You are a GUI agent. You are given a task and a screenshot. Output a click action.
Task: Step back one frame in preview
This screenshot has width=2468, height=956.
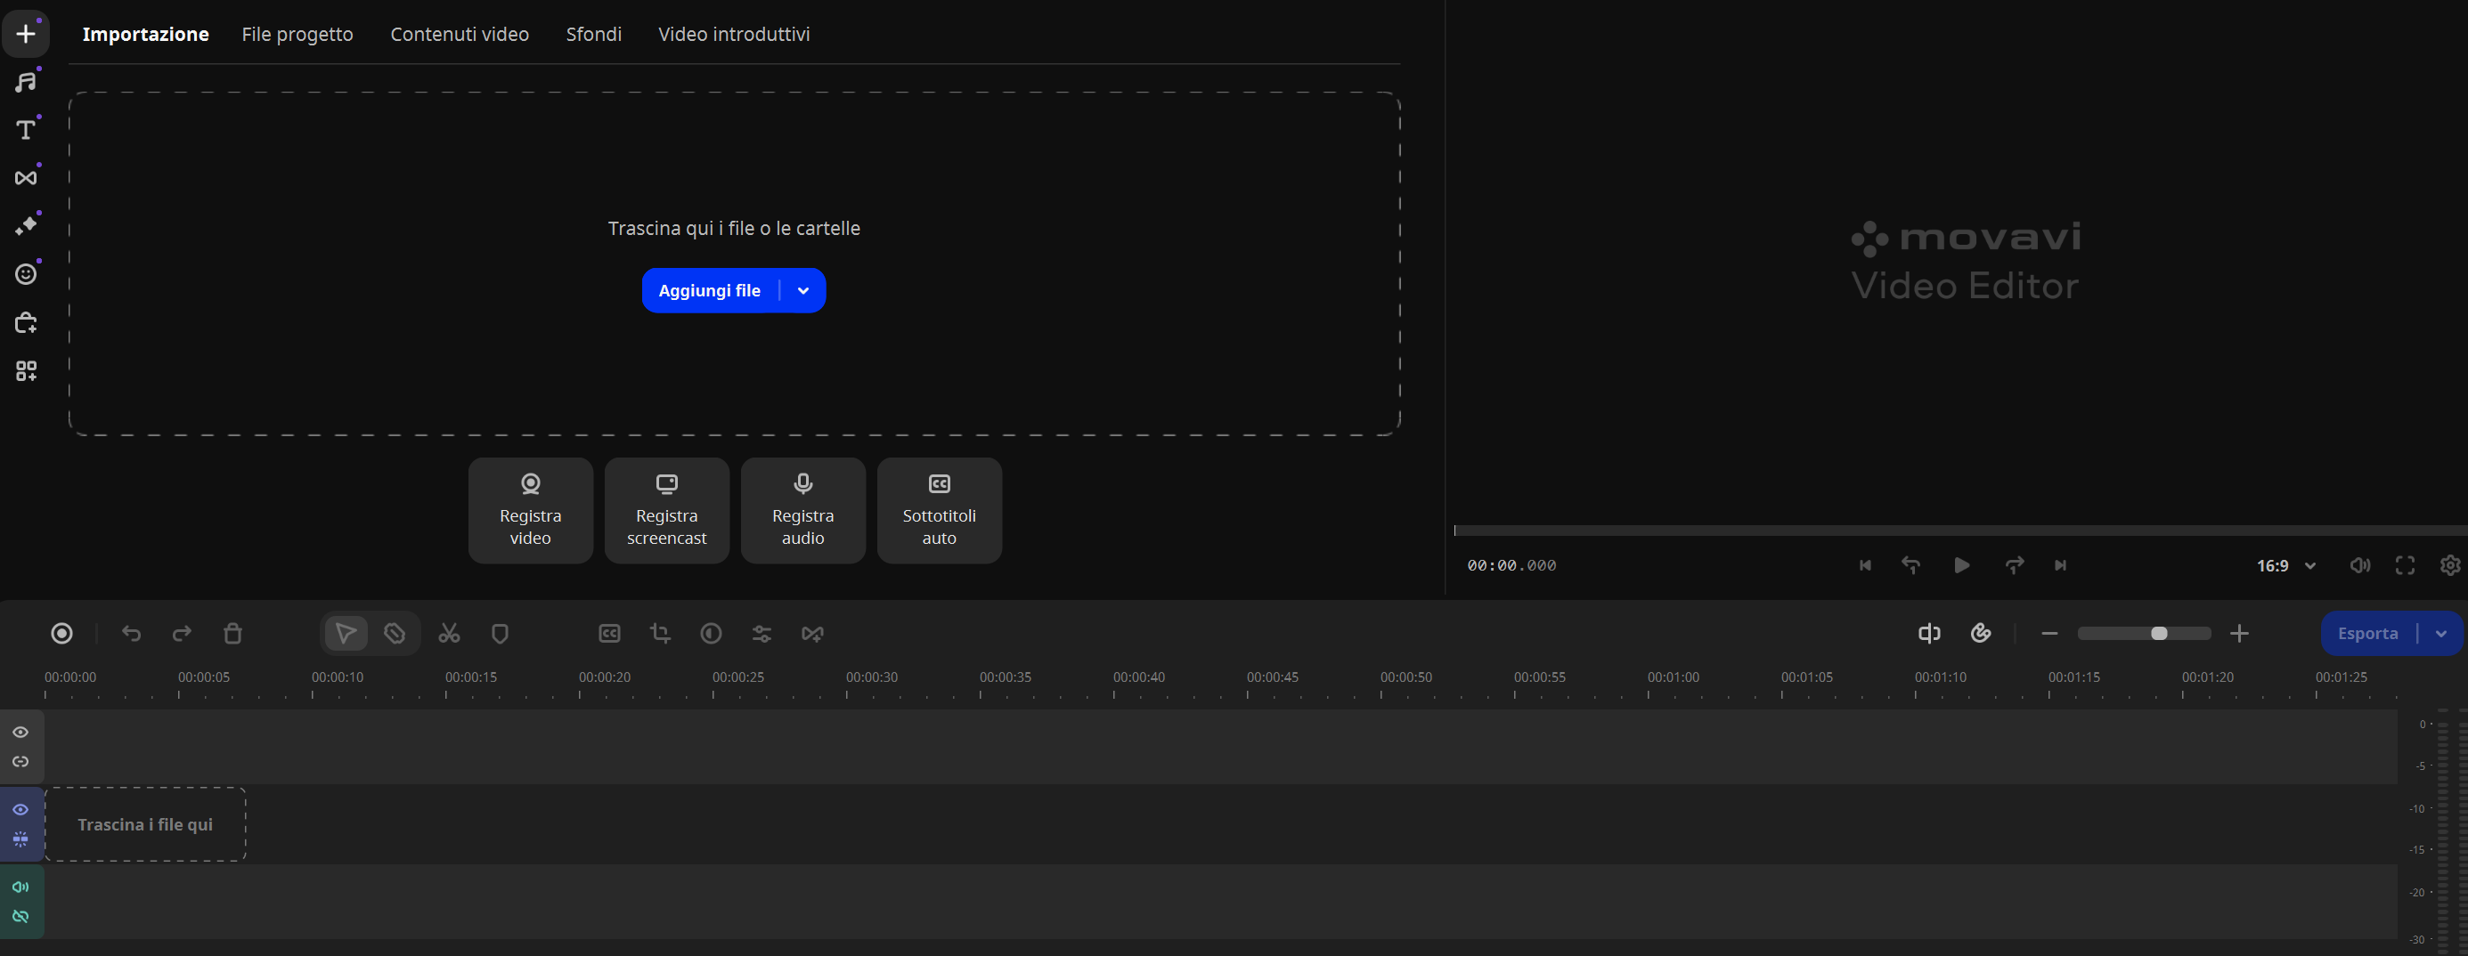(x=1910, y=565)
